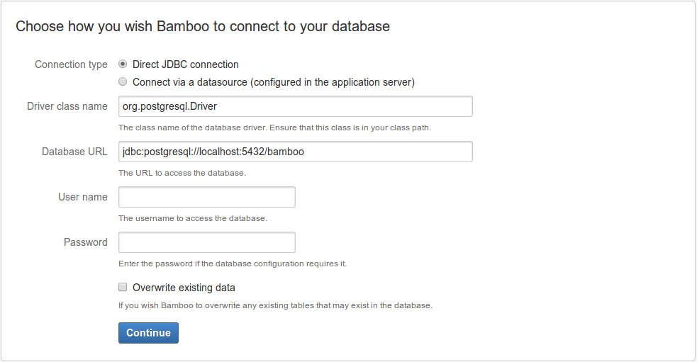Click the help text under Driver class name
This screenshot has height=362, width=697.
pyautogui.click(x=274, y=128)
